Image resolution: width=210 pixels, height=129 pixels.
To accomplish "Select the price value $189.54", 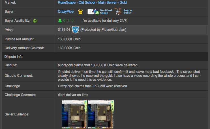I will (64, 30).
